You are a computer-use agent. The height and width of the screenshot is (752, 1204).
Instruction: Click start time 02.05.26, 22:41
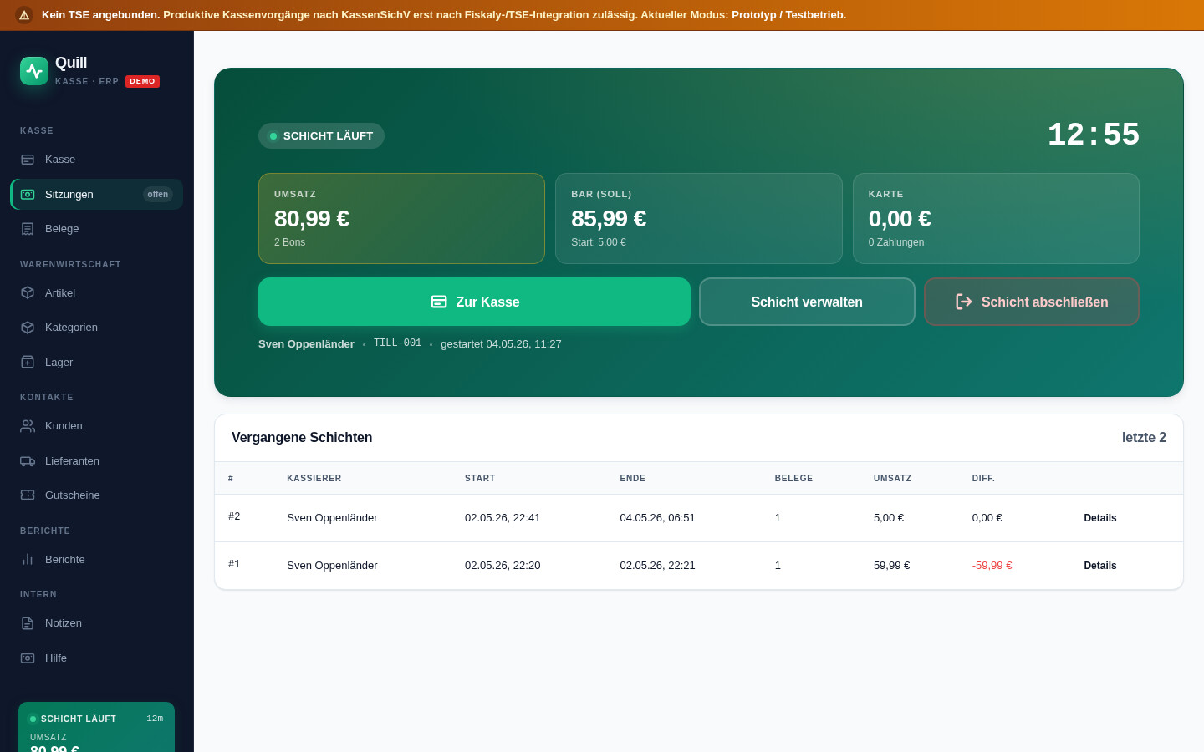tap(503, 518)
